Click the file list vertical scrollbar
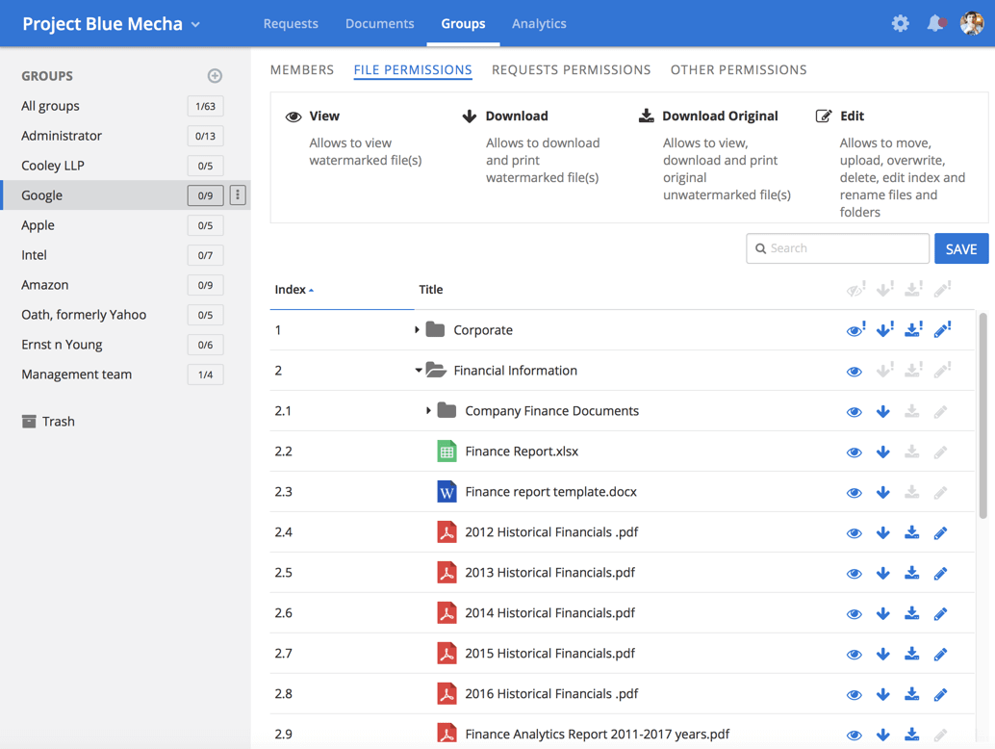The width and height of the screenshot is (995, 749). click(982, 416)
